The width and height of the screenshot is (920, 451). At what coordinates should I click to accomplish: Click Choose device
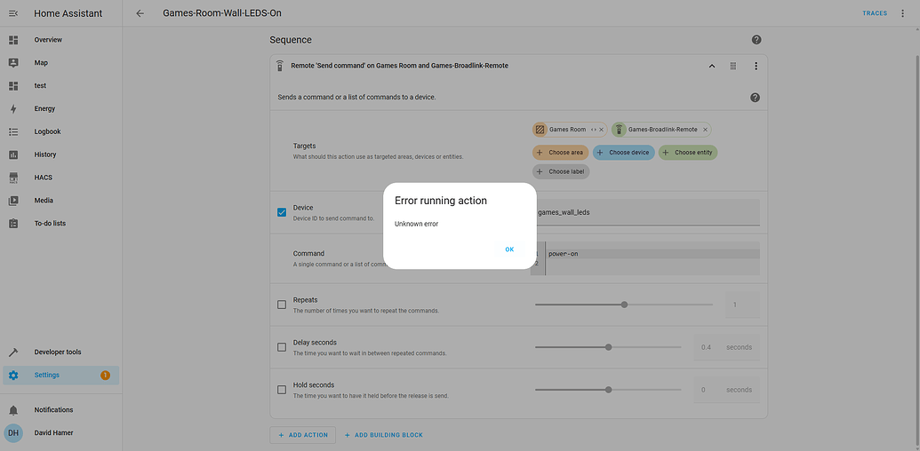pos(624,153)
